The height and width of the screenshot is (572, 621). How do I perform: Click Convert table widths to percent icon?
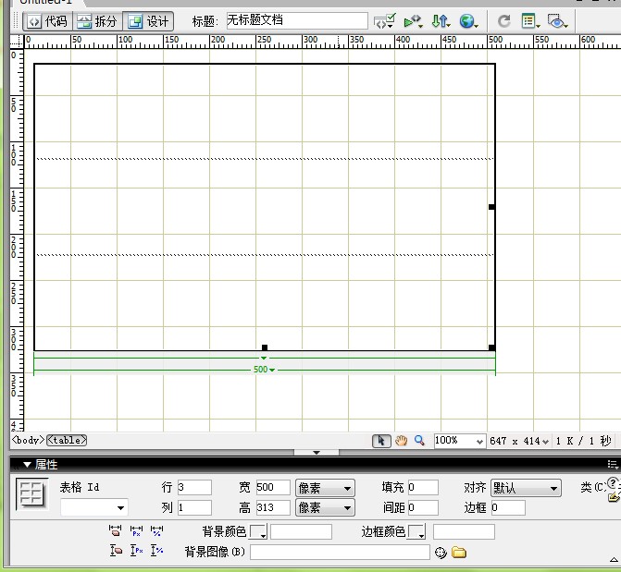click(156, 530)
